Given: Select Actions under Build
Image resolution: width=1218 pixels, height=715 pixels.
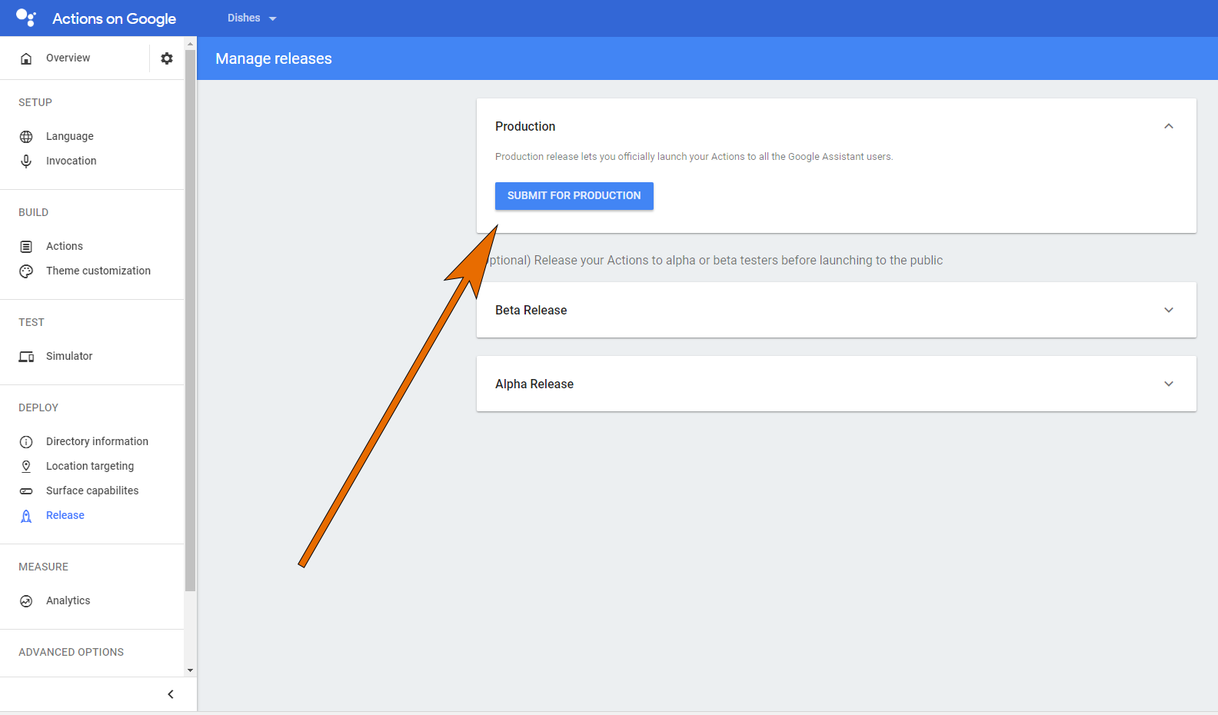Looking at the screenshot, I should (x=65, y=246).
